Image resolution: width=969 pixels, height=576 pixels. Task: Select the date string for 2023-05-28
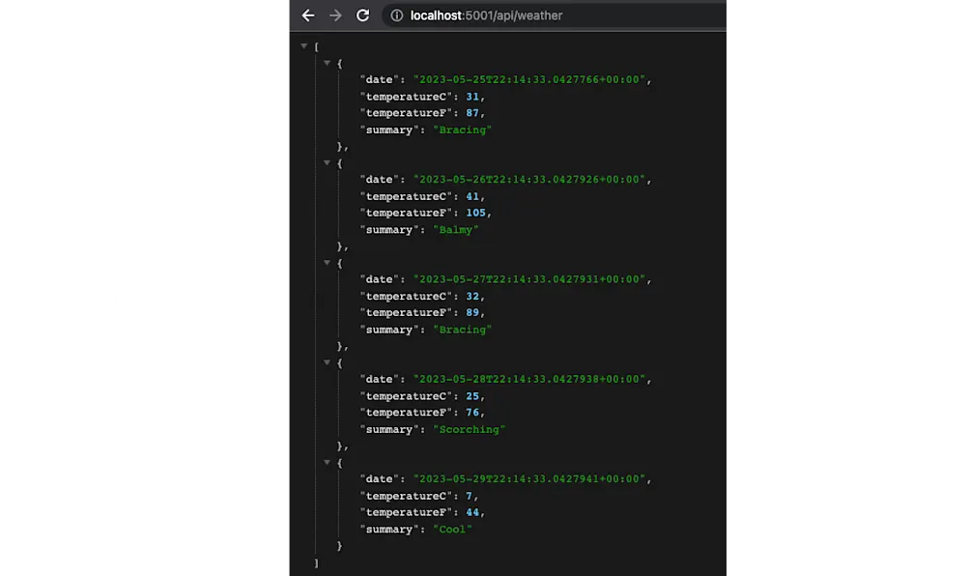529,379
